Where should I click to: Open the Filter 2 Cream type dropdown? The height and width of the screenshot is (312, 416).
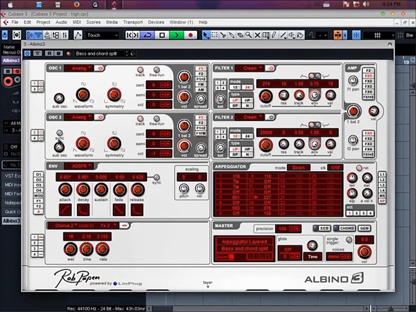(x=250, y=117)
